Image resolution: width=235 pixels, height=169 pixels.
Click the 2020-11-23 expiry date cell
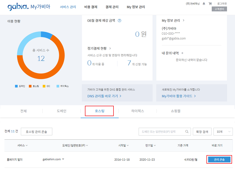[x=147, y=160]
